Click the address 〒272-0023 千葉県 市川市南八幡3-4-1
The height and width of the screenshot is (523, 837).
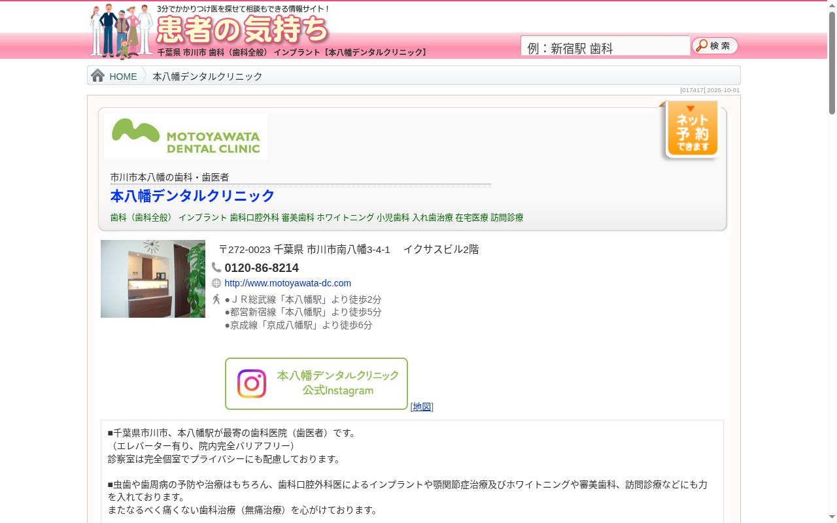[304, 249]
